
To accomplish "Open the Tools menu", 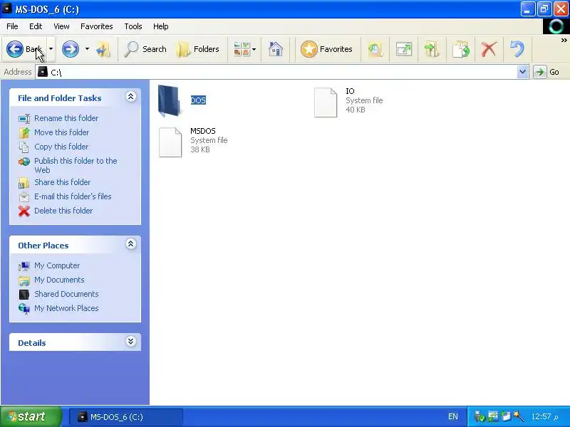I will (x=133, y=26).
